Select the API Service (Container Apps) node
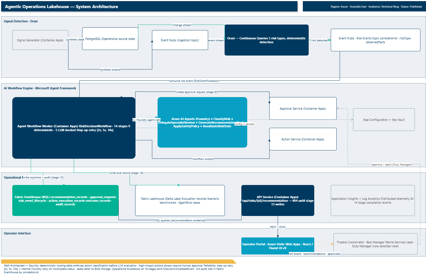Screen dimensions: 426x274 pyautogui.click(x=278, y=201)
